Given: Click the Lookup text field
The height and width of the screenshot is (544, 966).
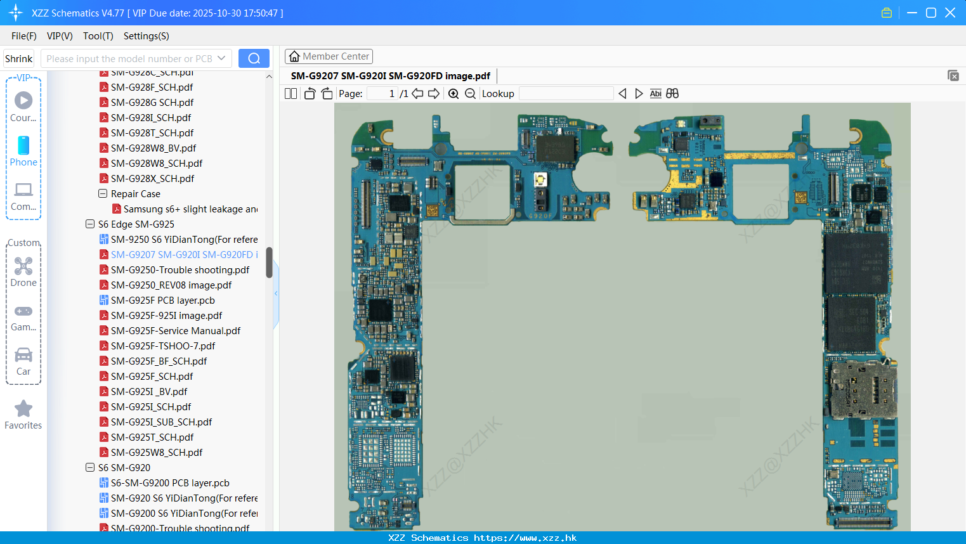Looking at the screenshot, I should [x=566, y=93].
